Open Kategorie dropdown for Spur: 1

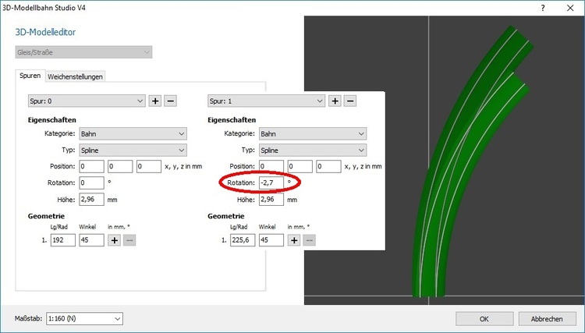(313, 134)
